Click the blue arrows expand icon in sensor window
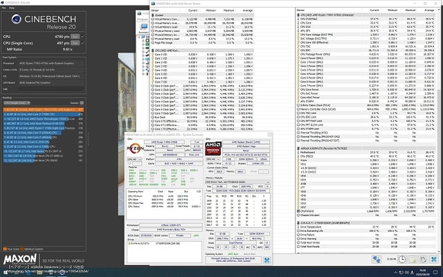The image size is (443, 277). pyautogui.click(x=376, y=259)
